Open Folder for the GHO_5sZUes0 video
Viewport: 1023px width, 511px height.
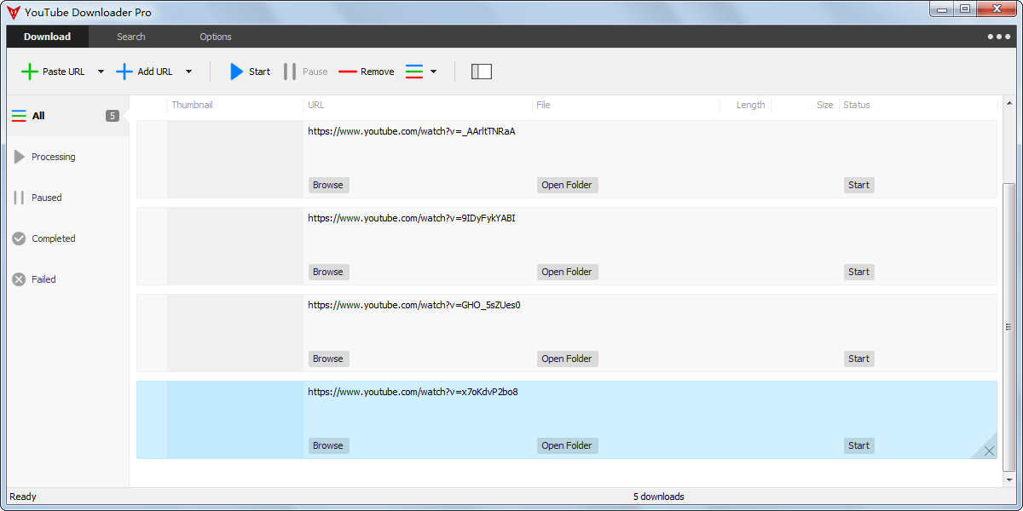tap(567, 359)
